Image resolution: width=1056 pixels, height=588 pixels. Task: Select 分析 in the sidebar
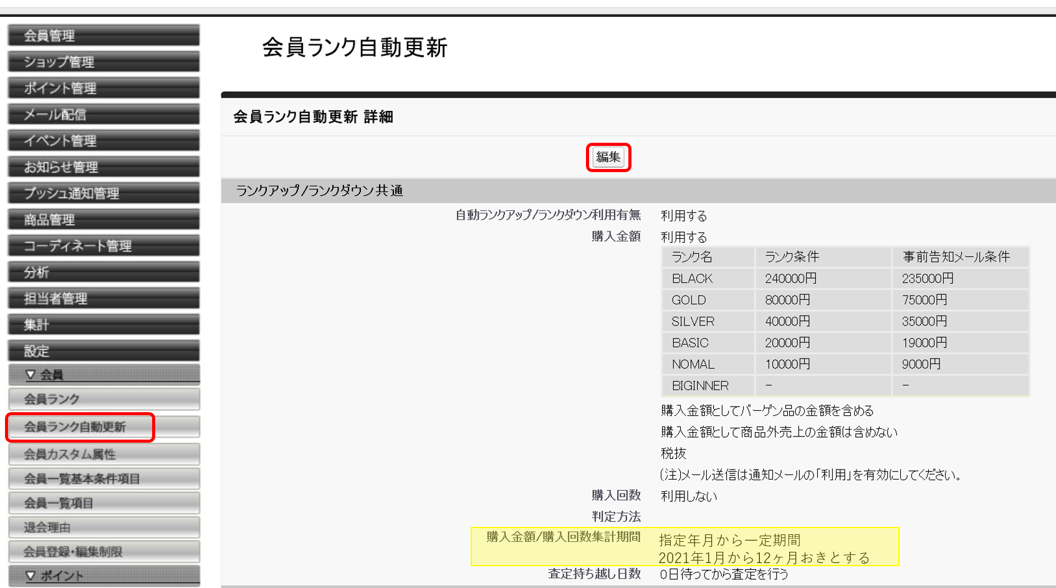coord(103,272)
